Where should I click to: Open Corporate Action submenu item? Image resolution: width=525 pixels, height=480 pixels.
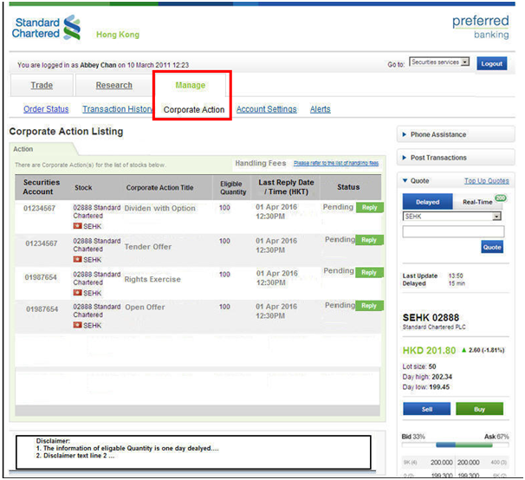point(194,109)
